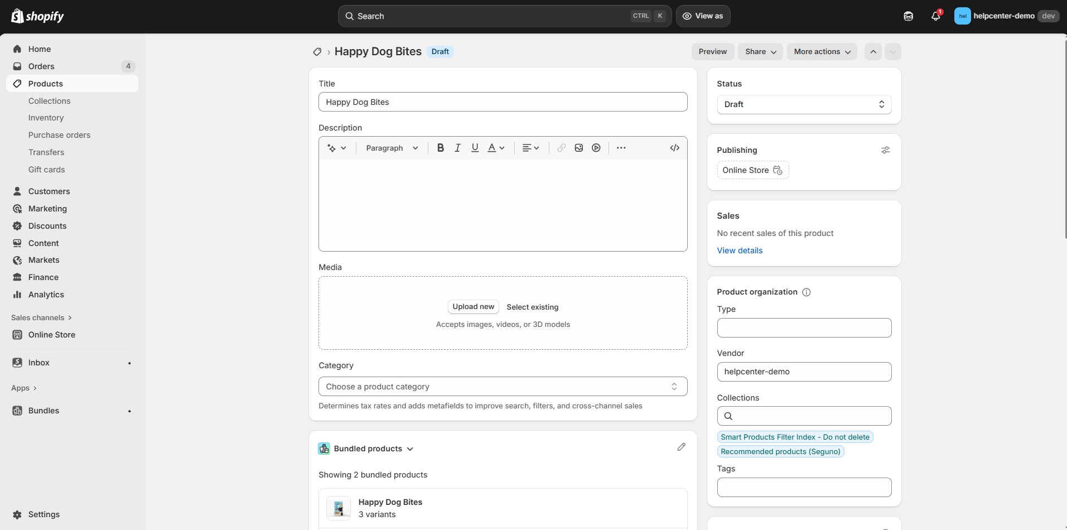Insert a video using the editor toolbar
The height and width of the screenshot is (530, 1067).
(596, 148)
